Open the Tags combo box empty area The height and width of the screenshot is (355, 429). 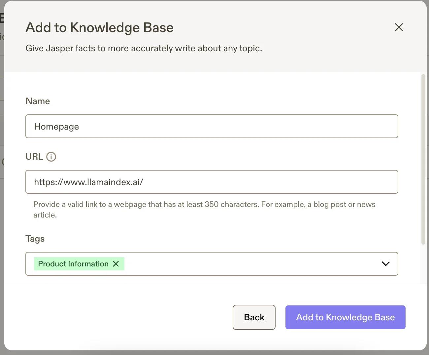point(251,264)
